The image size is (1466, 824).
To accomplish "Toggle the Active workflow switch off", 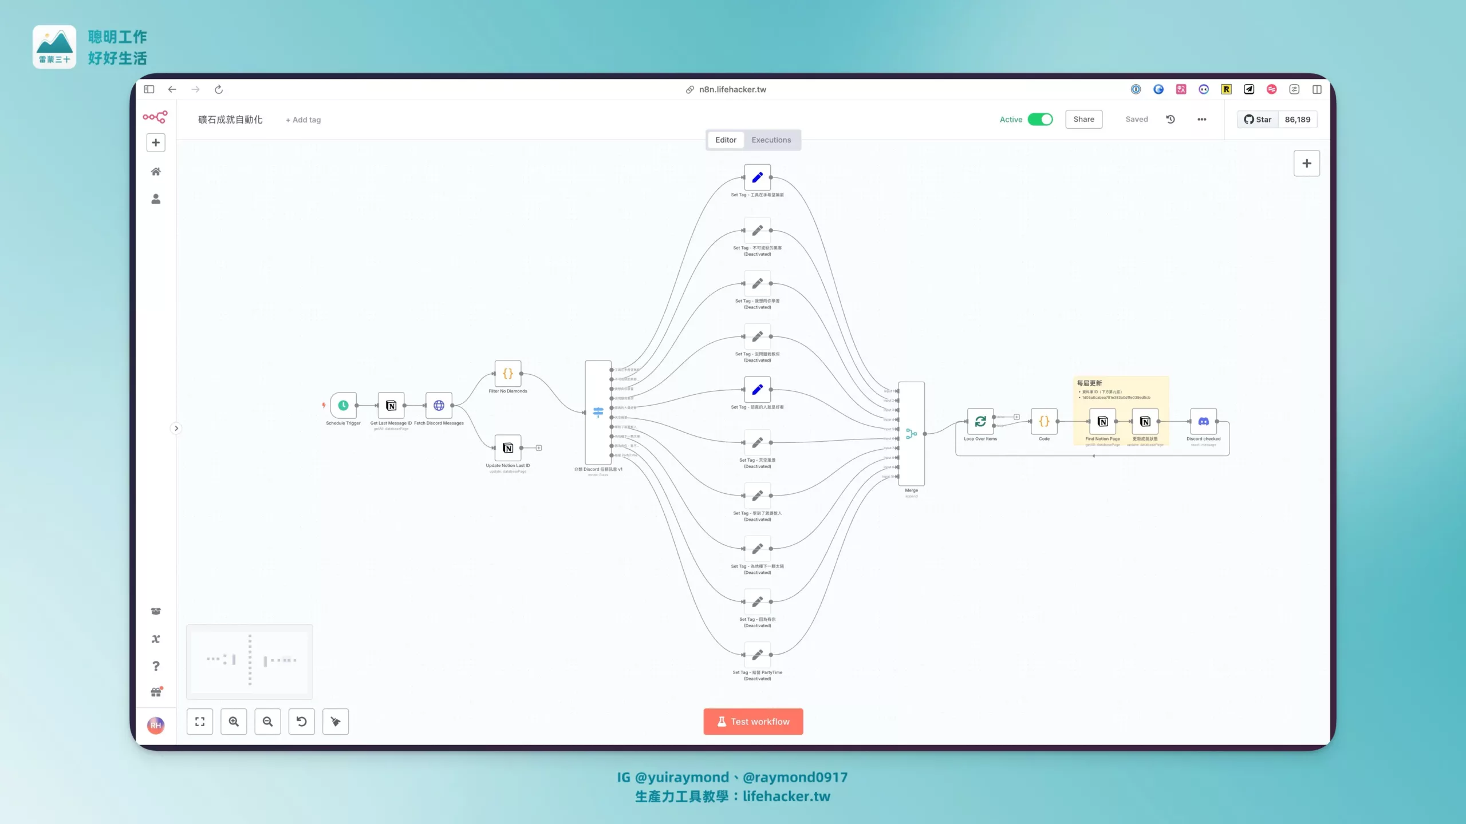I will pyautogui.click(x=1040, y=119).
